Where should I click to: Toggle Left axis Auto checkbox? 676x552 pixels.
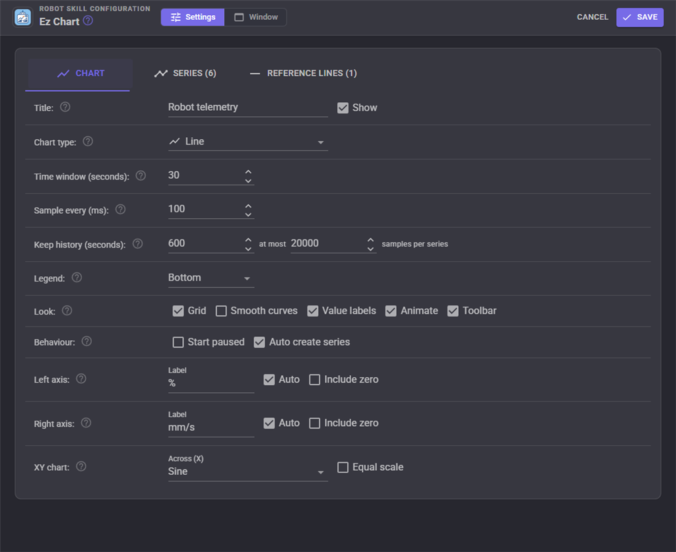tap(269, 379)
